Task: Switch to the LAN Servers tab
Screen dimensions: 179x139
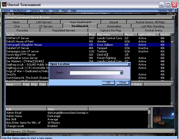Action: pyautogui.click(x=44, y=22)
